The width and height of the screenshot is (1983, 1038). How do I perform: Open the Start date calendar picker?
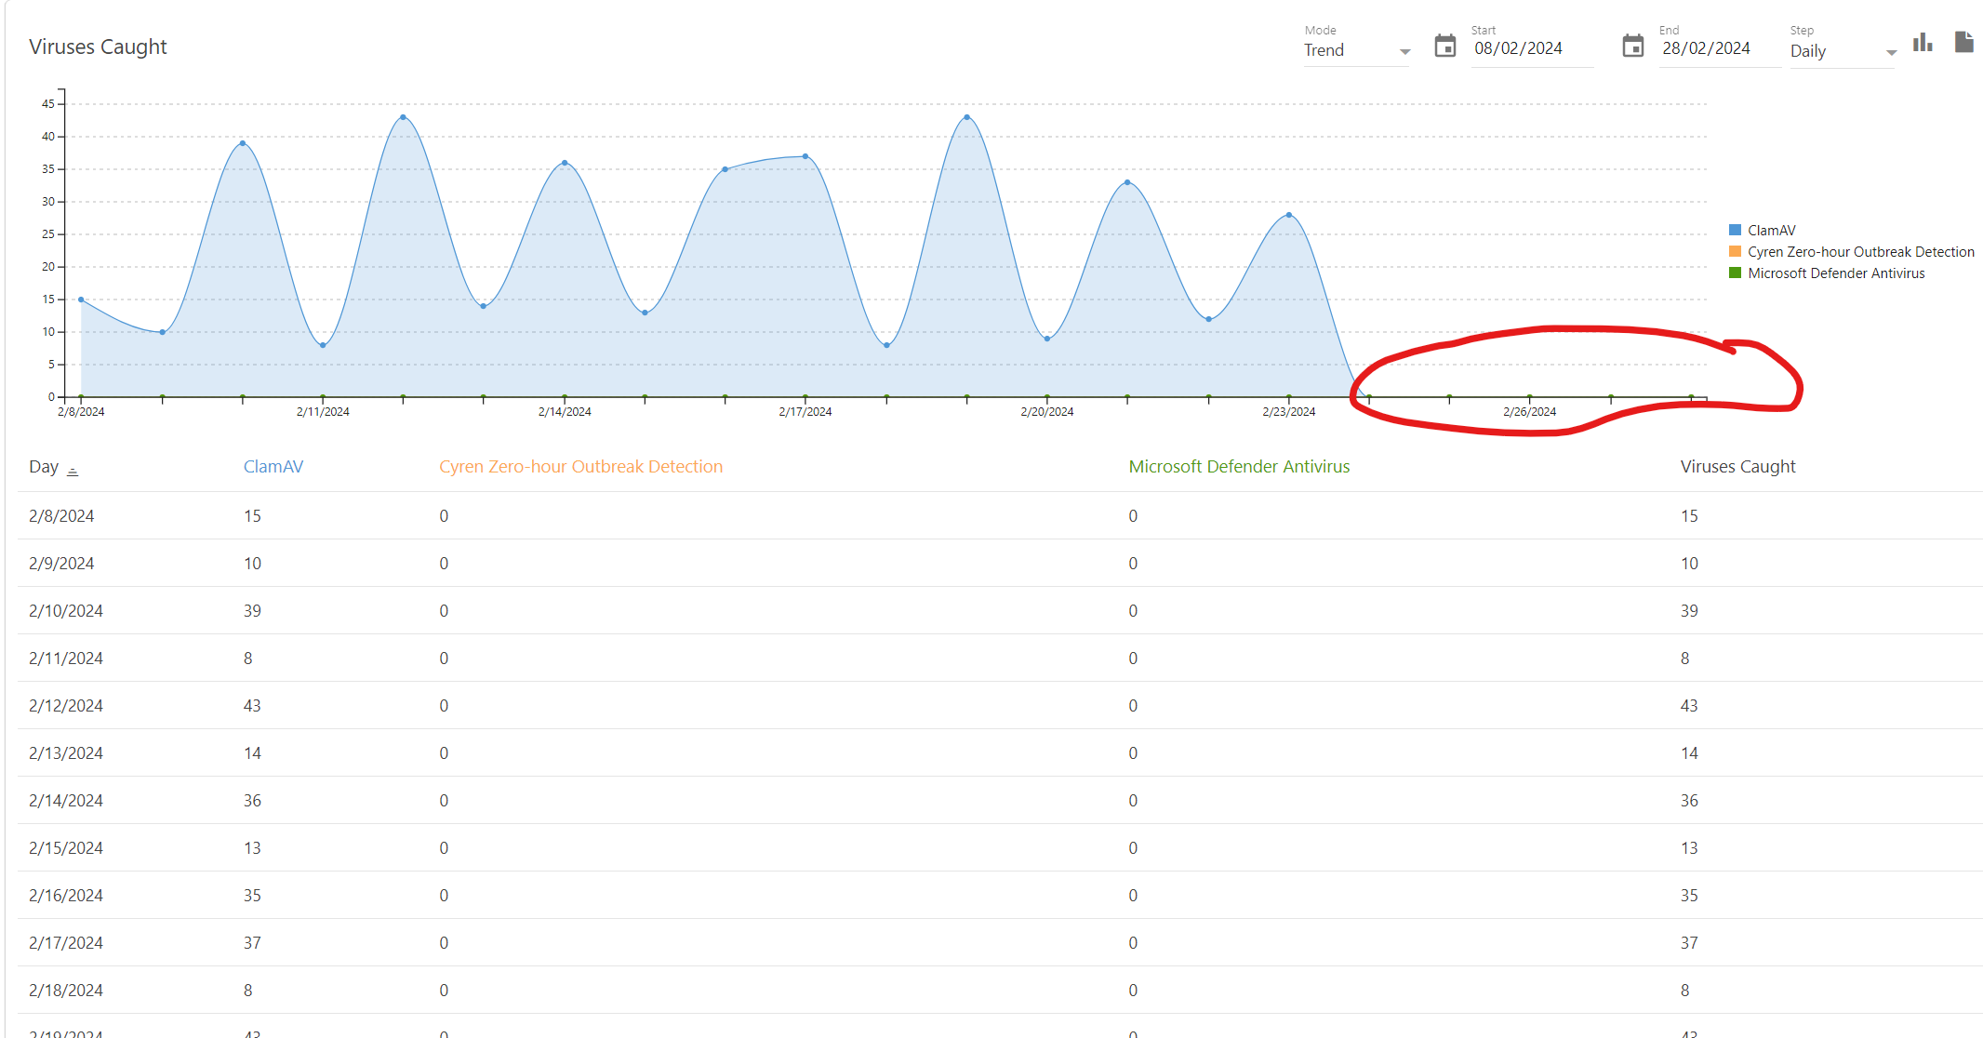(x=1444, y=46)
